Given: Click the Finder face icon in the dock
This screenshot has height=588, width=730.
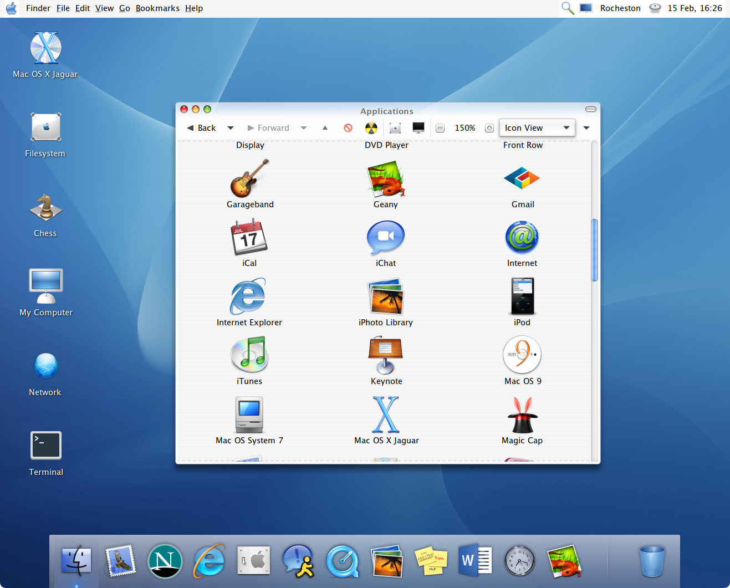Looking at the screenshot, I should pyautogui.click(x=76, y=561).
